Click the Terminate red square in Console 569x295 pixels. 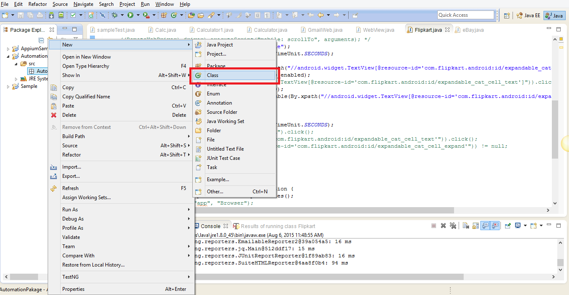pyautogui.click(x=434, y=226)
